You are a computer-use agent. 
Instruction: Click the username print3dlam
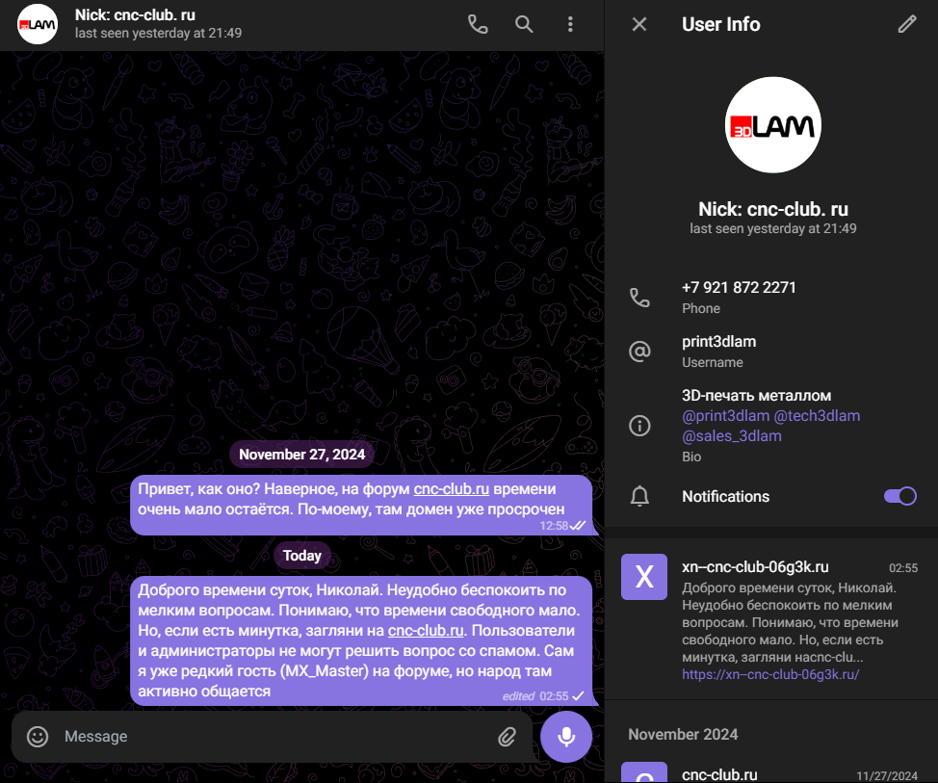pos(719,342)
